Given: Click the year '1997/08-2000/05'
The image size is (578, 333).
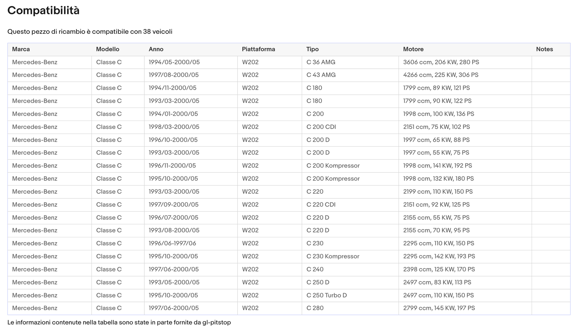Looking at the screenshot, I should pyautogui.click(x=173, y=75).
